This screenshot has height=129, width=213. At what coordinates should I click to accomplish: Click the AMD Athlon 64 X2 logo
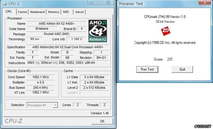(98, 31)
